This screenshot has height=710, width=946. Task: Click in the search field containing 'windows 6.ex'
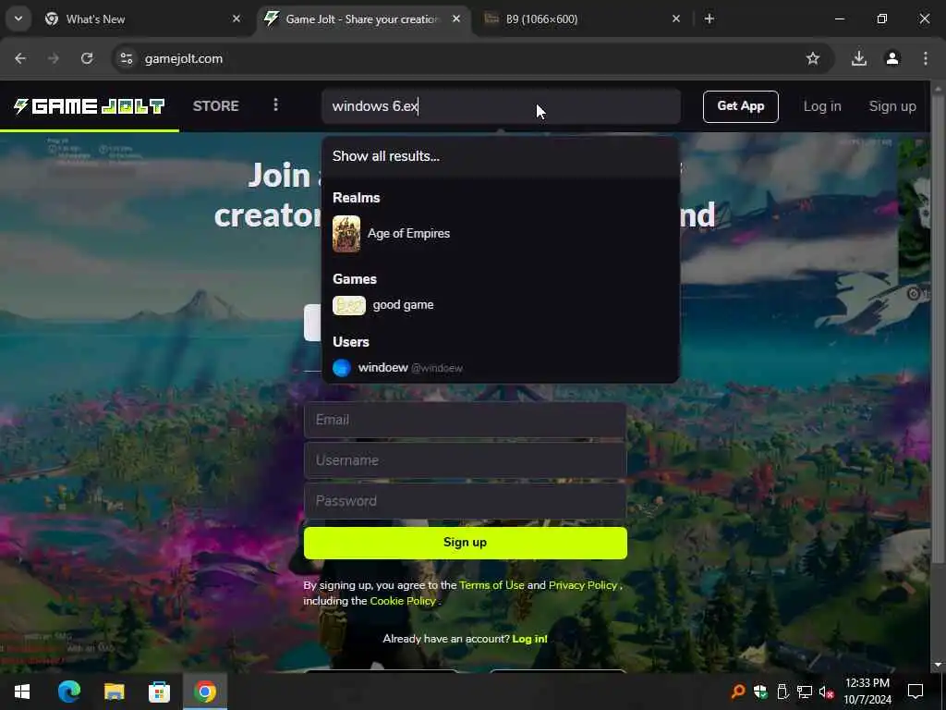click(x=501, y=106)
